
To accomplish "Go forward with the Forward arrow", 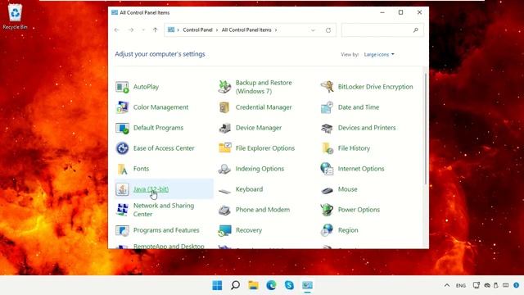I will point(131,30).
